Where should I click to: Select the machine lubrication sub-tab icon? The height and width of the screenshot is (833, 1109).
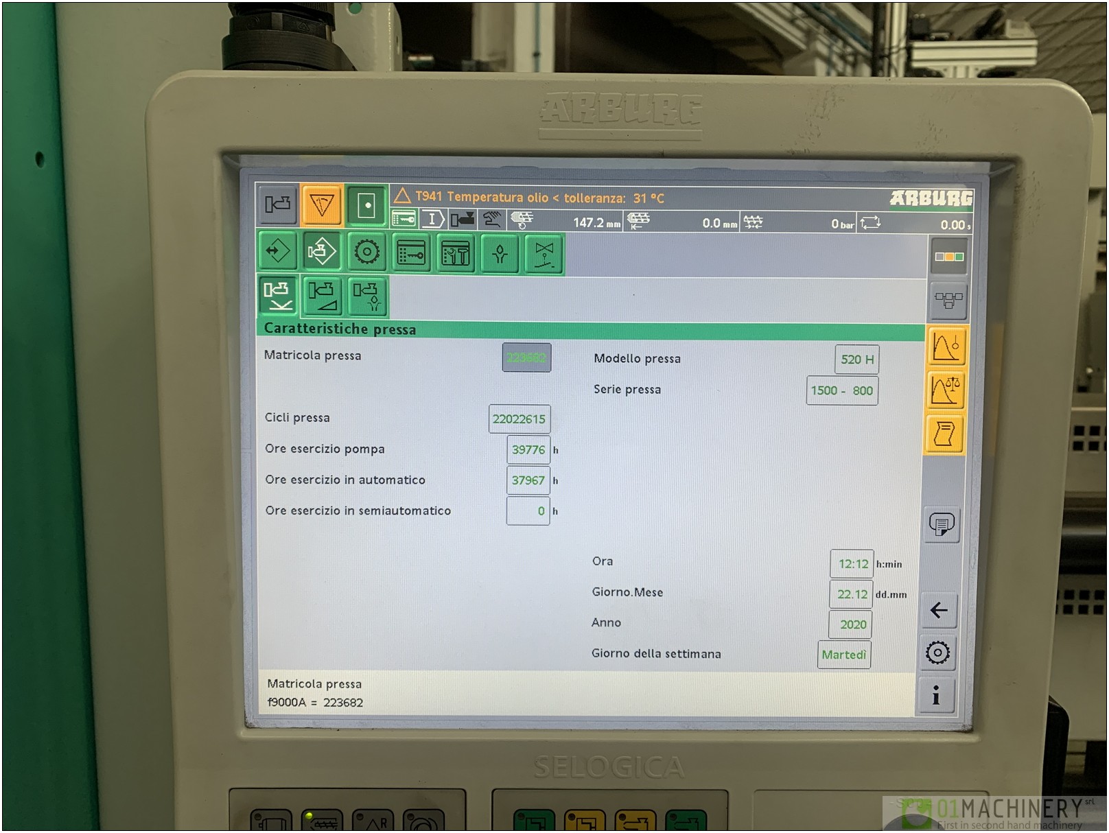click(x=366, y=296)
